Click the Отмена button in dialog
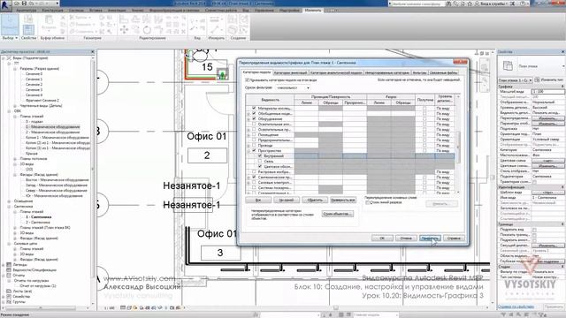 coord(406,238)
